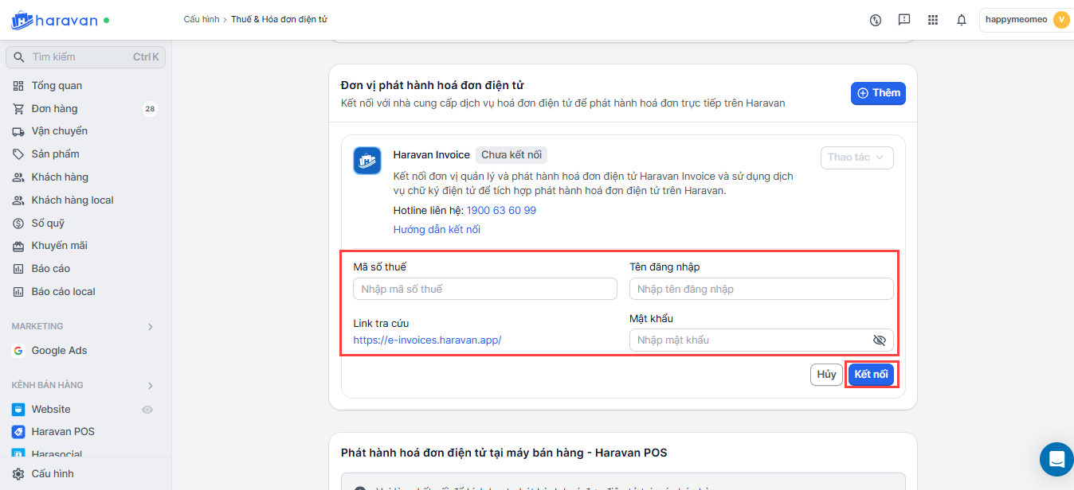This screenshot has height=490, width=1074.
Task: Open the notifications bell icon
Action: pyautogui.click(x=962, y=20)
